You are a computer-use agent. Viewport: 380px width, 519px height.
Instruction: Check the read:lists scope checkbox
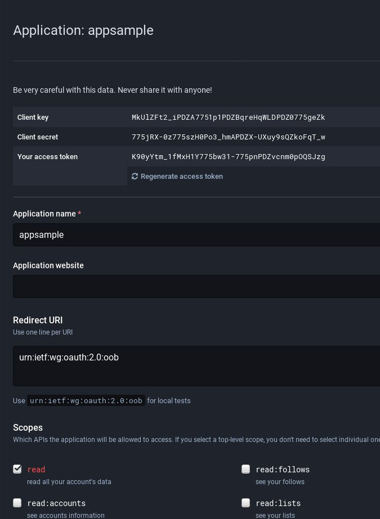pyautogui.click(x=246, y=503)
